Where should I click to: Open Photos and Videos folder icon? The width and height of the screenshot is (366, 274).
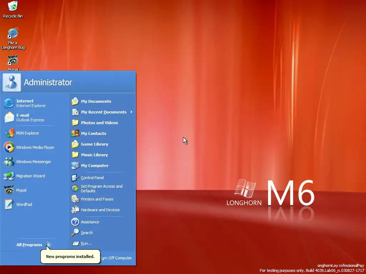75,123
